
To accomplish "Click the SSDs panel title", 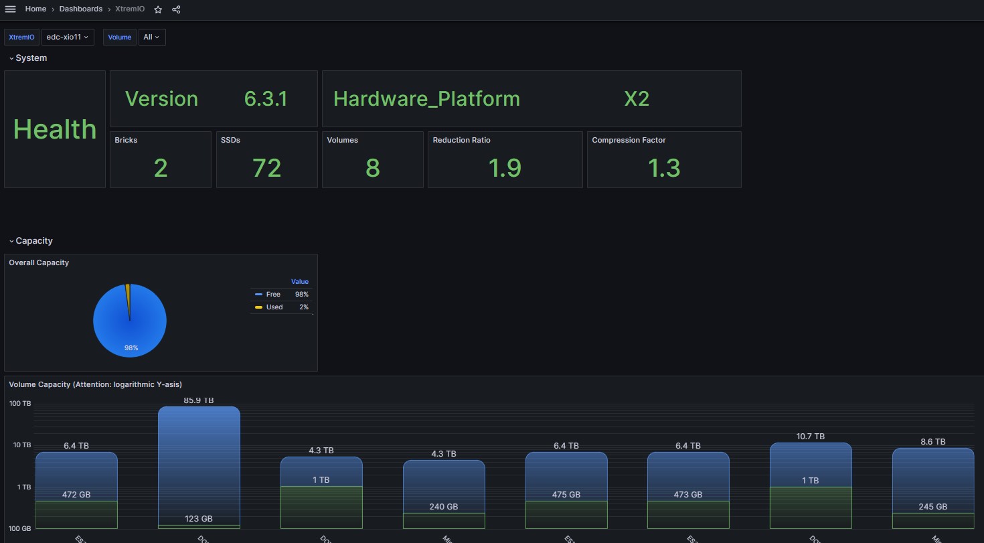I will 230,141.
